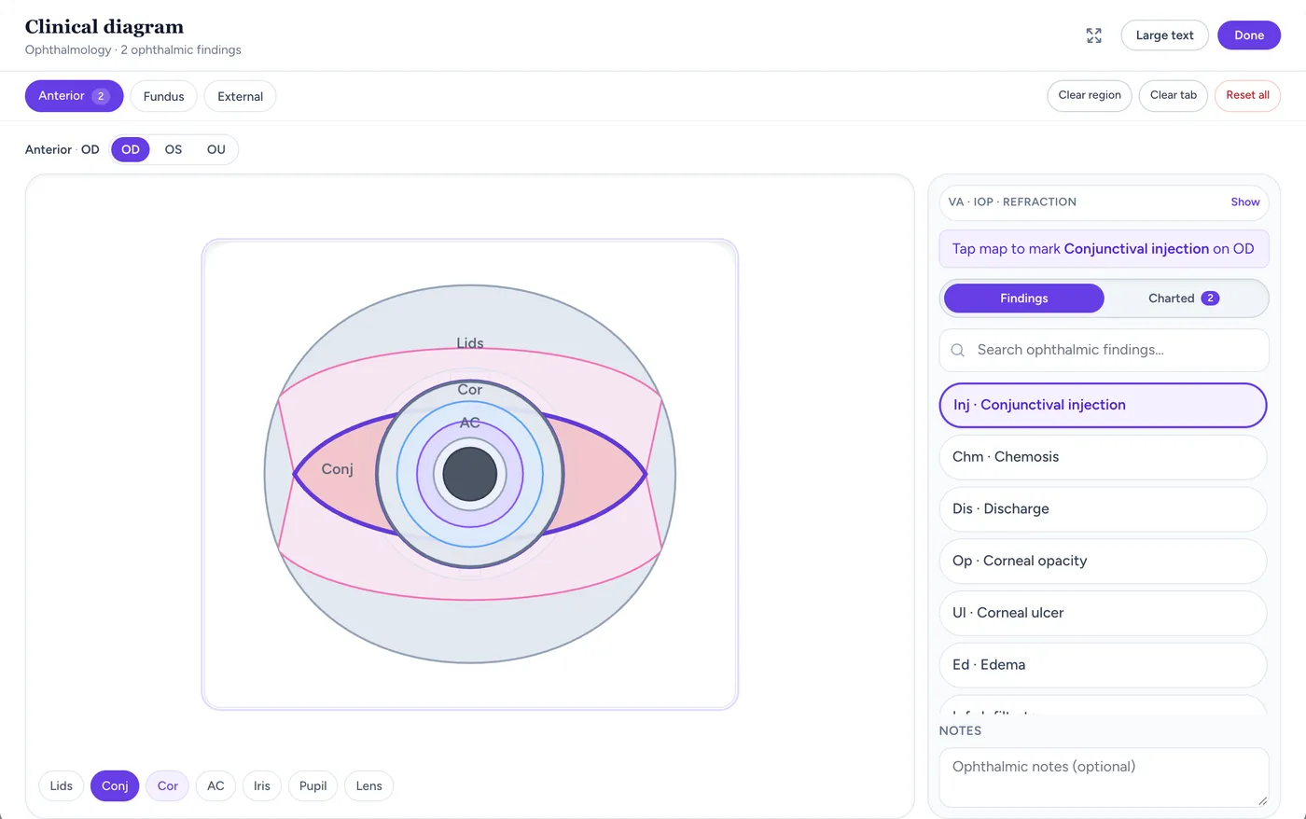Screen dimensions: 1306x819
Task: Click the AC label on the diagram
Action: 470,423
